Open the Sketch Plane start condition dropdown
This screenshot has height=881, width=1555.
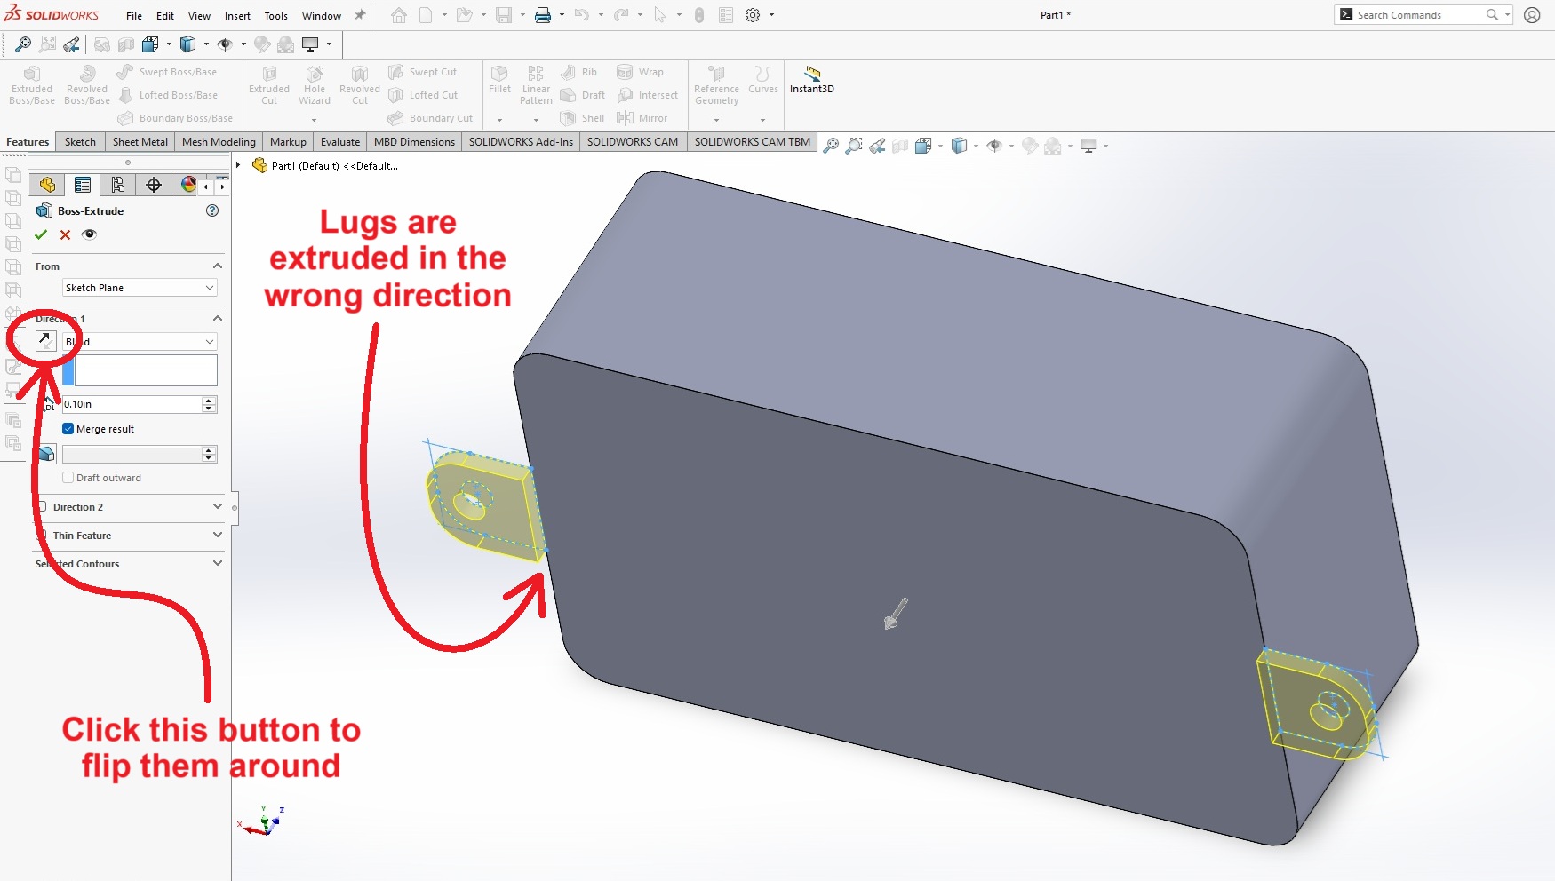tap(140, 288)
